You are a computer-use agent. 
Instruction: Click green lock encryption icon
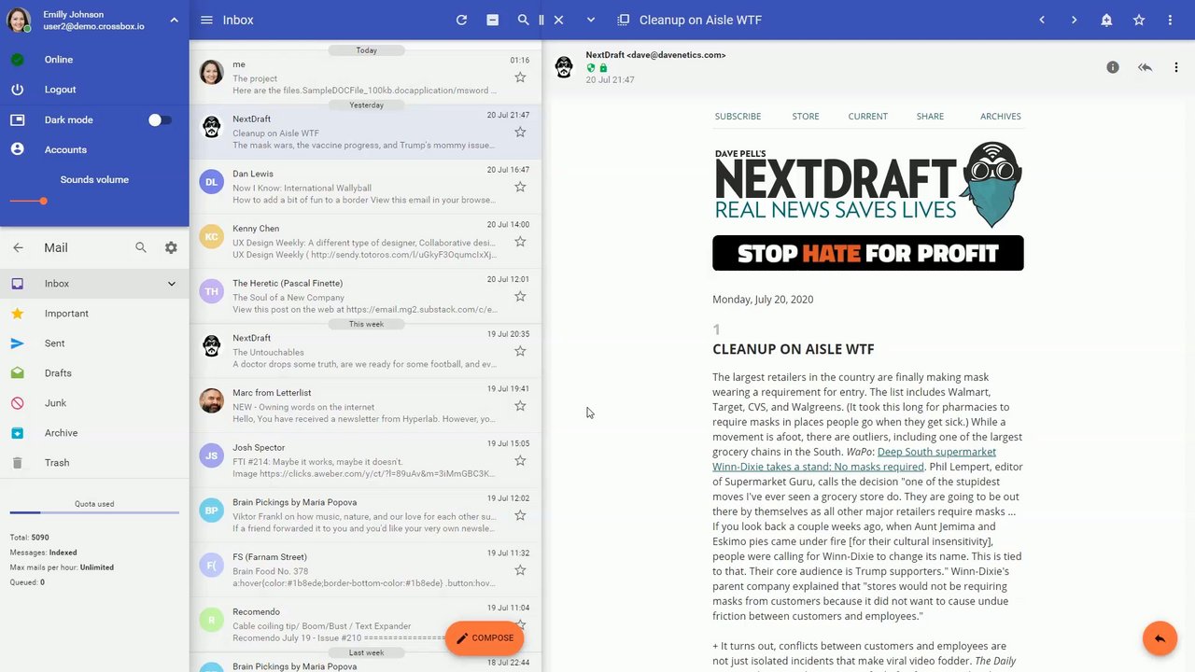click(x=603, y=68)
